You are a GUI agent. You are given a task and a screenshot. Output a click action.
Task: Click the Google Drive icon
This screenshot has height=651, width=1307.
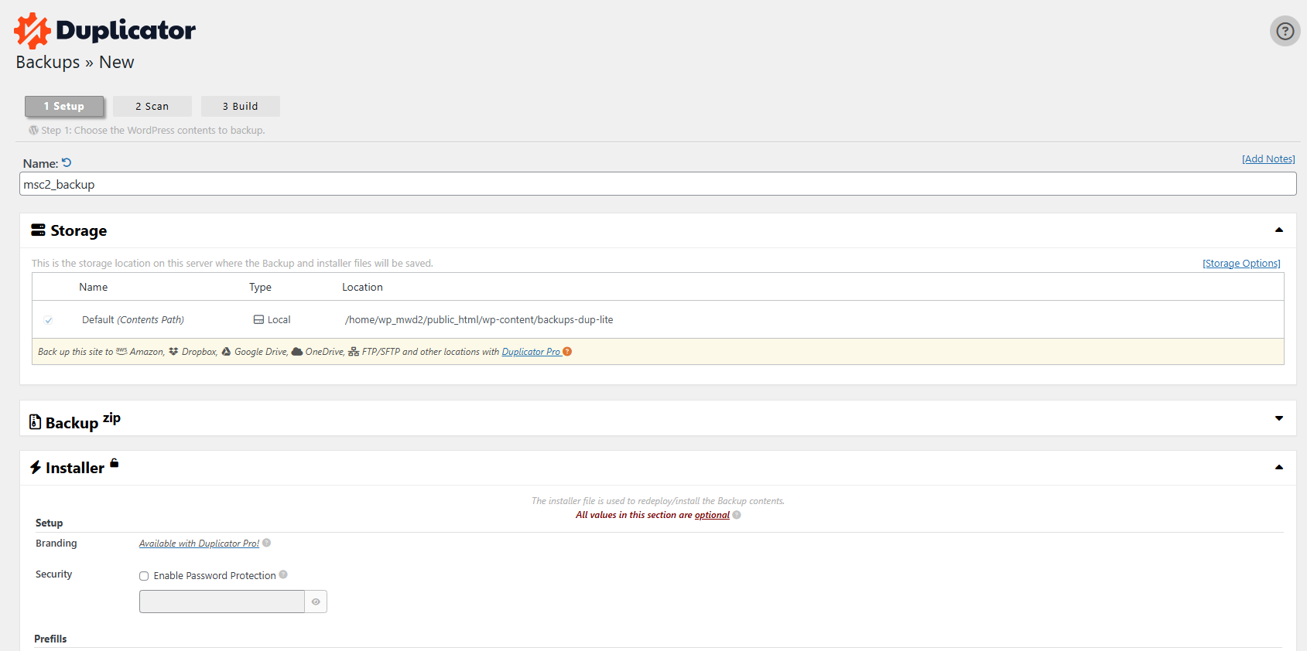227,351
